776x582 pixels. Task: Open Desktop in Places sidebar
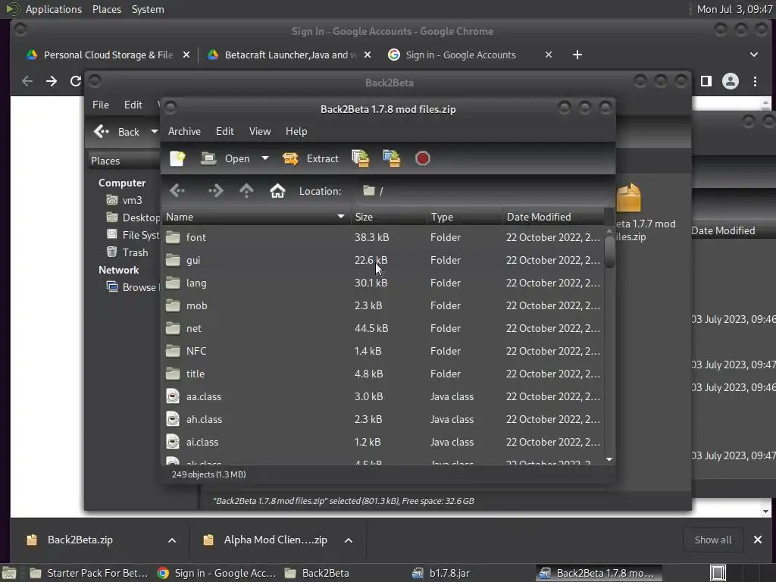coord(133,217)
